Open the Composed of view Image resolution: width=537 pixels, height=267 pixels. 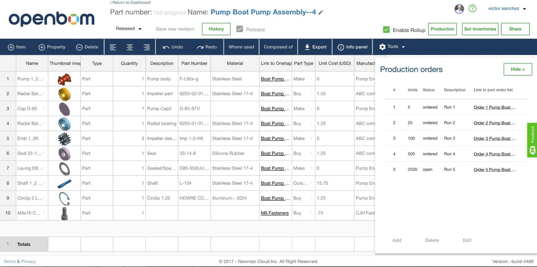coord(278,47)
